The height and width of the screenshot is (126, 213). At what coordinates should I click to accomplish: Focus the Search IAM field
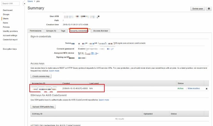point(10,4)
